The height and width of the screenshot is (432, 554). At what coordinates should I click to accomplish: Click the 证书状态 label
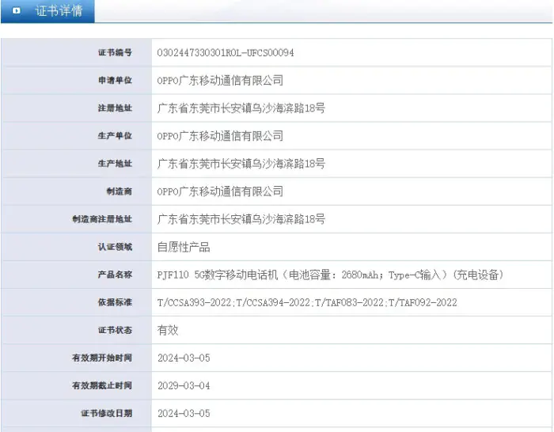tap(115, 330)
